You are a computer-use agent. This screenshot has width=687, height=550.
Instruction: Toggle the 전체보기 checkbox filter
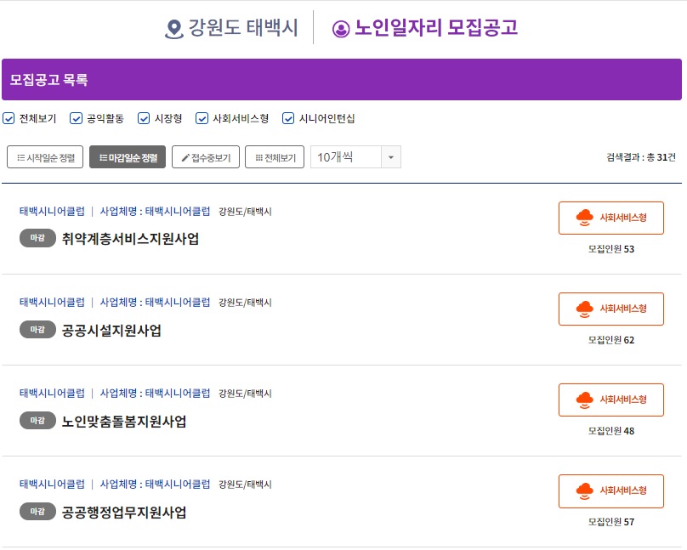click(9, 118)
